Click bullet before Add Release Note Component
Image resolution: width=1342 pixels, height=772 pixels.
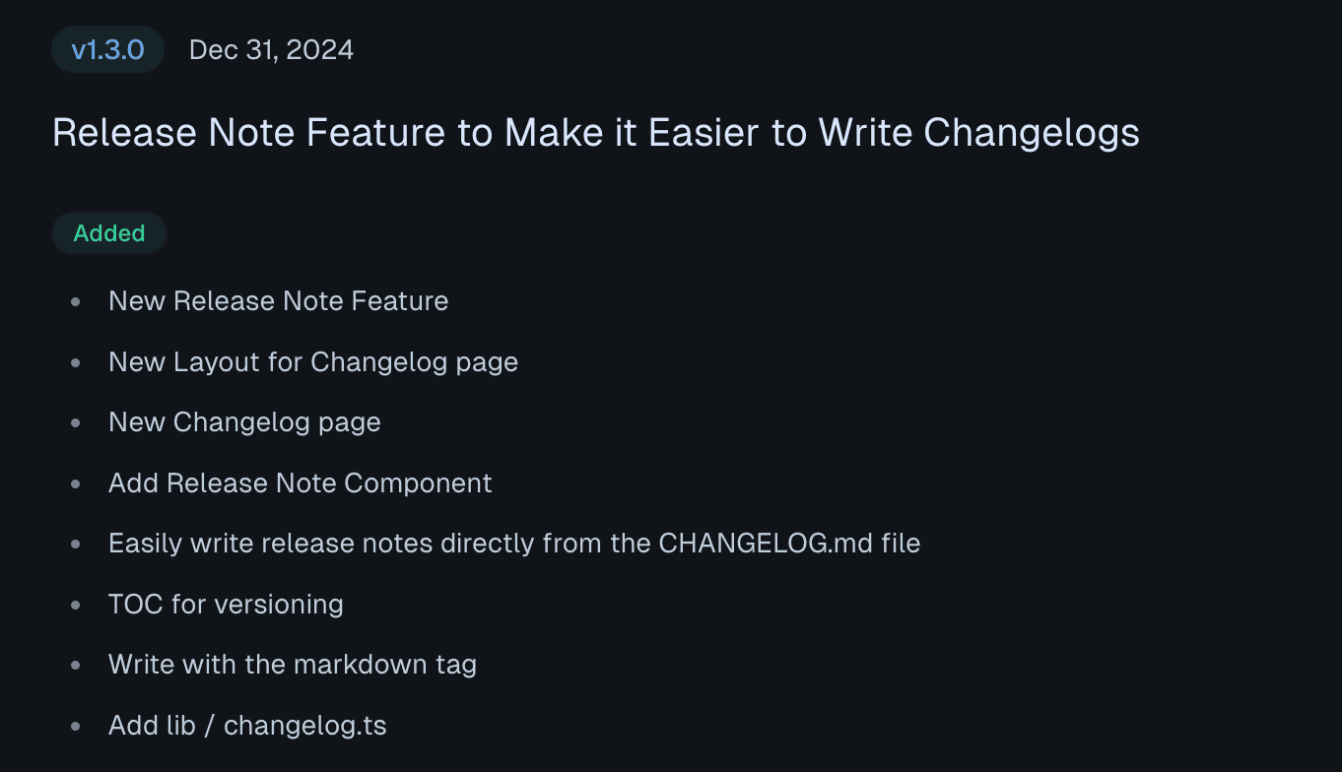pyautogui.click(x=76, y=484)
